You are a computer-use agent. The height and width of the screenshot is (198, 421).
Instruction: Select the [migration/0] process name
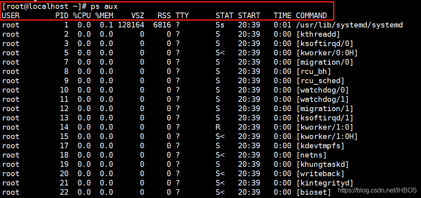(325, 62)
